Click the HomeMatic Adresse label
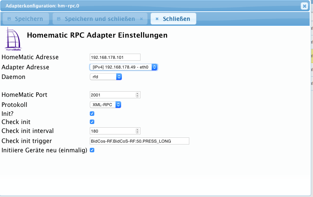The height and width of the screenshot is (197, 313). coord(30,57)
